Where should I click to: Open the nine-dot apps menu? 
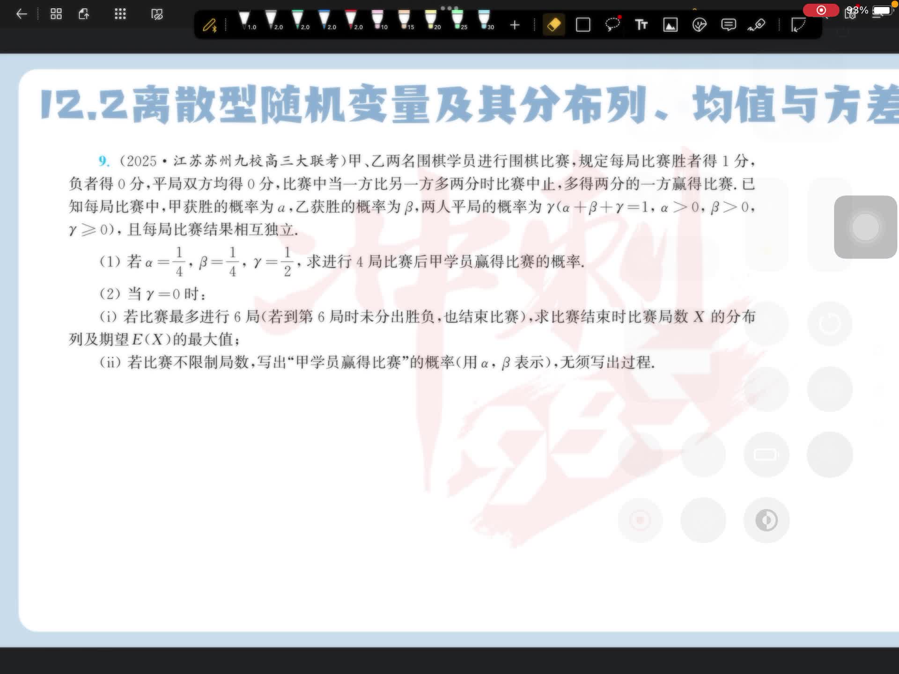[x=120, y=14]
